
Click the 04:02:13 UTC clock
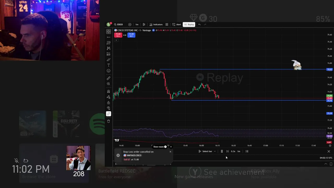tap(326, 158)
